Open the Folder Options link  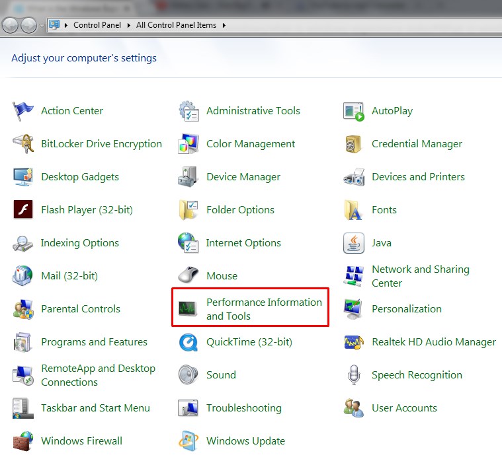click(x=241, y=210)
